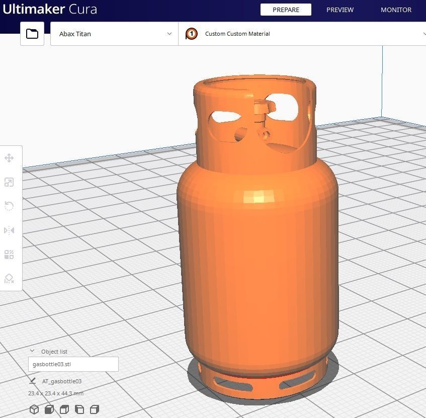The image size is (426, 418).
Task: Open Per Model Settings tool
Action: tap(9, 255)
